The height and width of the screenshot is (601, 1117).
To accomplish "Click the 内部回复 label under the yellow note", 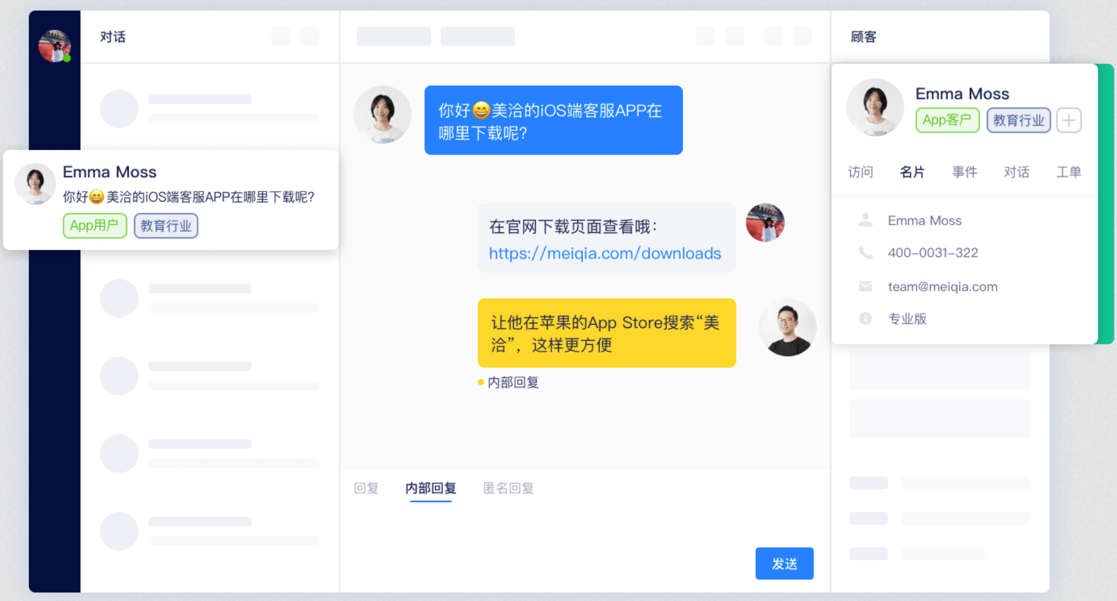I will 513,383.
